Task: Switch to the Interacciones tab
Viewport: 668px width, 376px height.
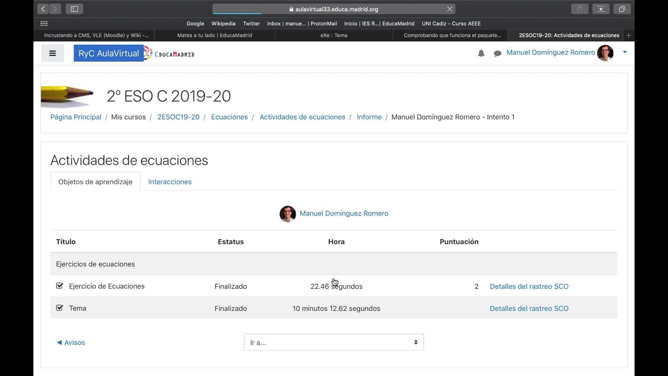Action: (170, 182)
